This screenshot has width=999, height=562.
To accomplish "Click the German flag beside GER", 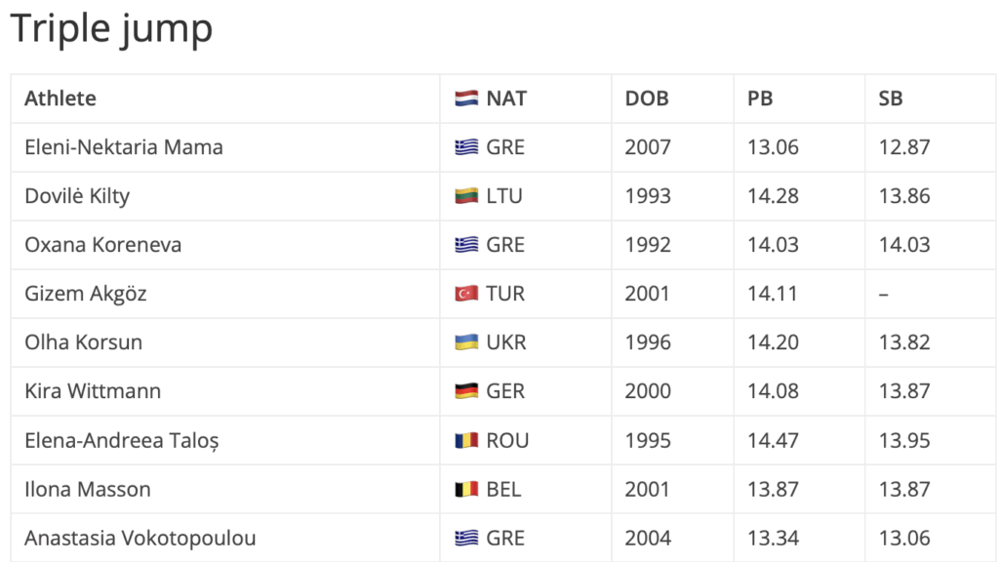I will (466, 391).
